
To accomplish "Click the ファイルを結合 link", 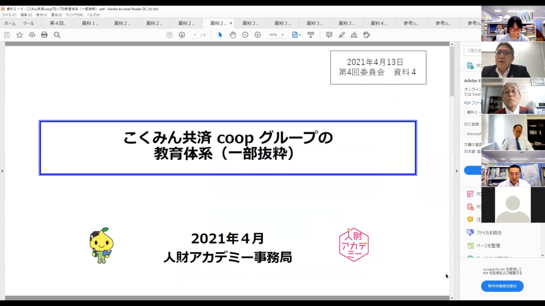I will [489, 232].
